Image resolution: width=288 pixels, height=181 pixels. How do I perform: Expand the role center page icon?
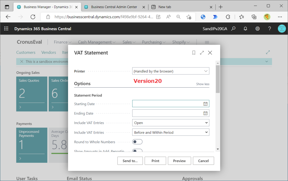coord(268,52)
